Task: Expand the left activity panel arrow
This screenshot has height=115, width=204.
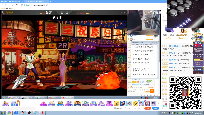Action: (20, 104)
